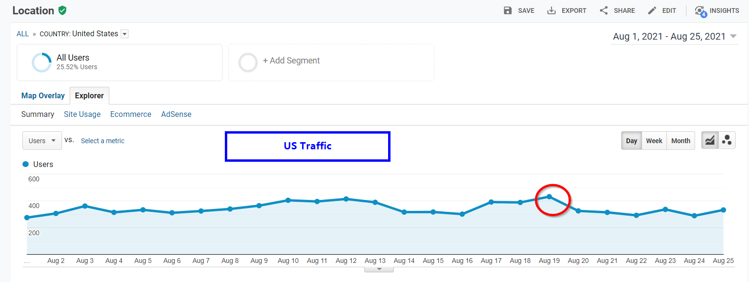Image resolution: width=749 pixels, height=282 pixels.
Task: Click the Select a metric link
Action: coord(103,141)
